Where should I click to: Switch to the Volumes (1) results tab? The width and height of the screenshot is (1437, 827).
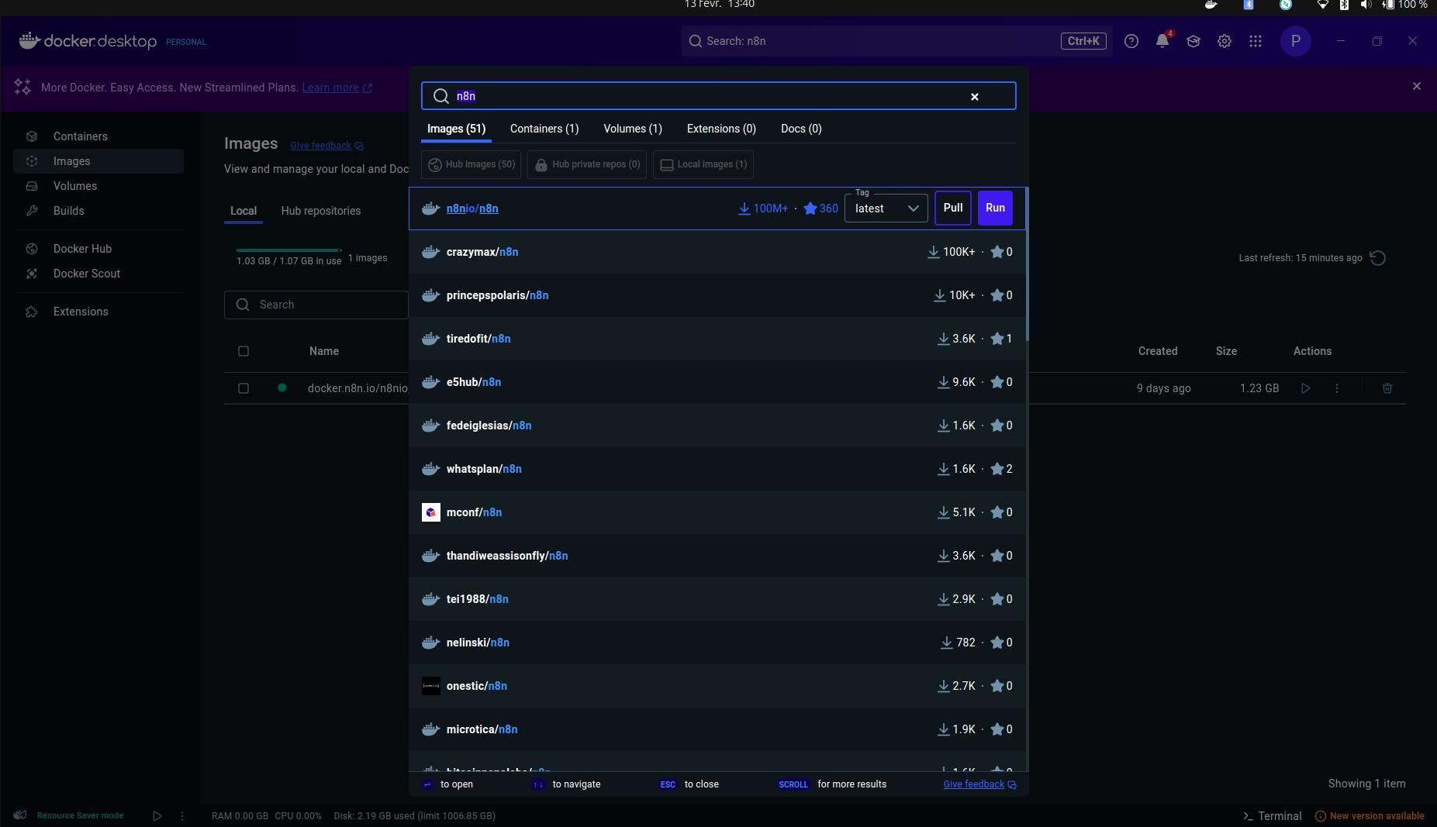tap(633, 129)
